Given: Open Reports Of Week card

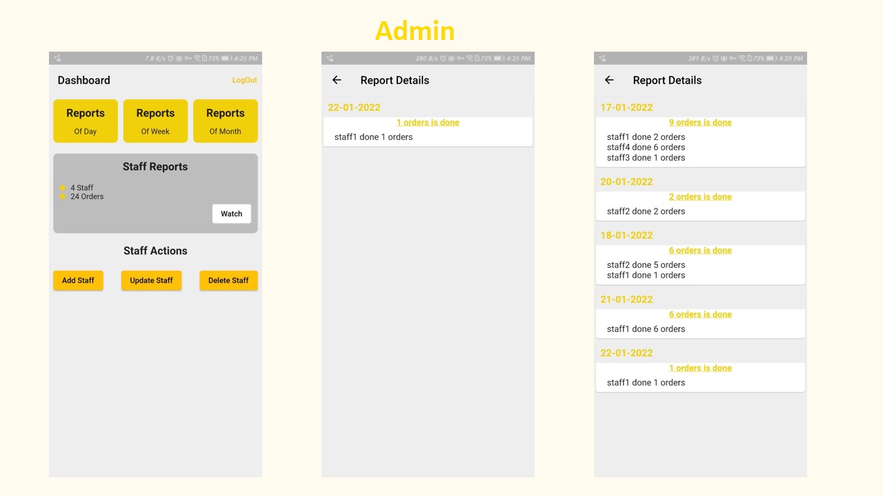Looking at the screenshot, I should point(155,121).
